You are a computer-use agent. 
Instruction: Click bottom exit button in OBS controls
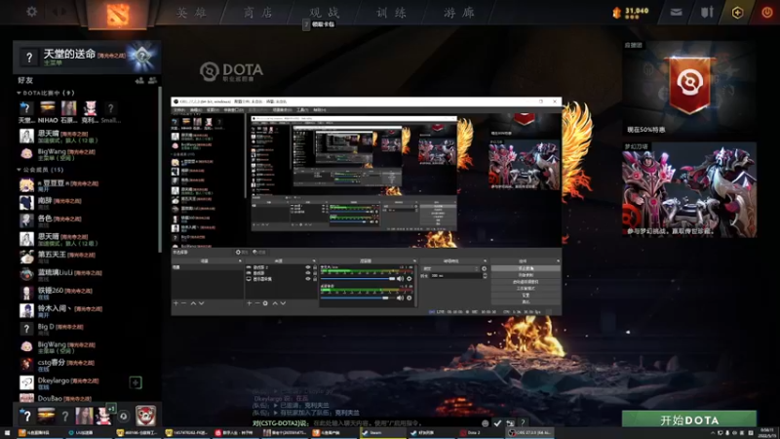pyautogui.click(x=526, y=301)
